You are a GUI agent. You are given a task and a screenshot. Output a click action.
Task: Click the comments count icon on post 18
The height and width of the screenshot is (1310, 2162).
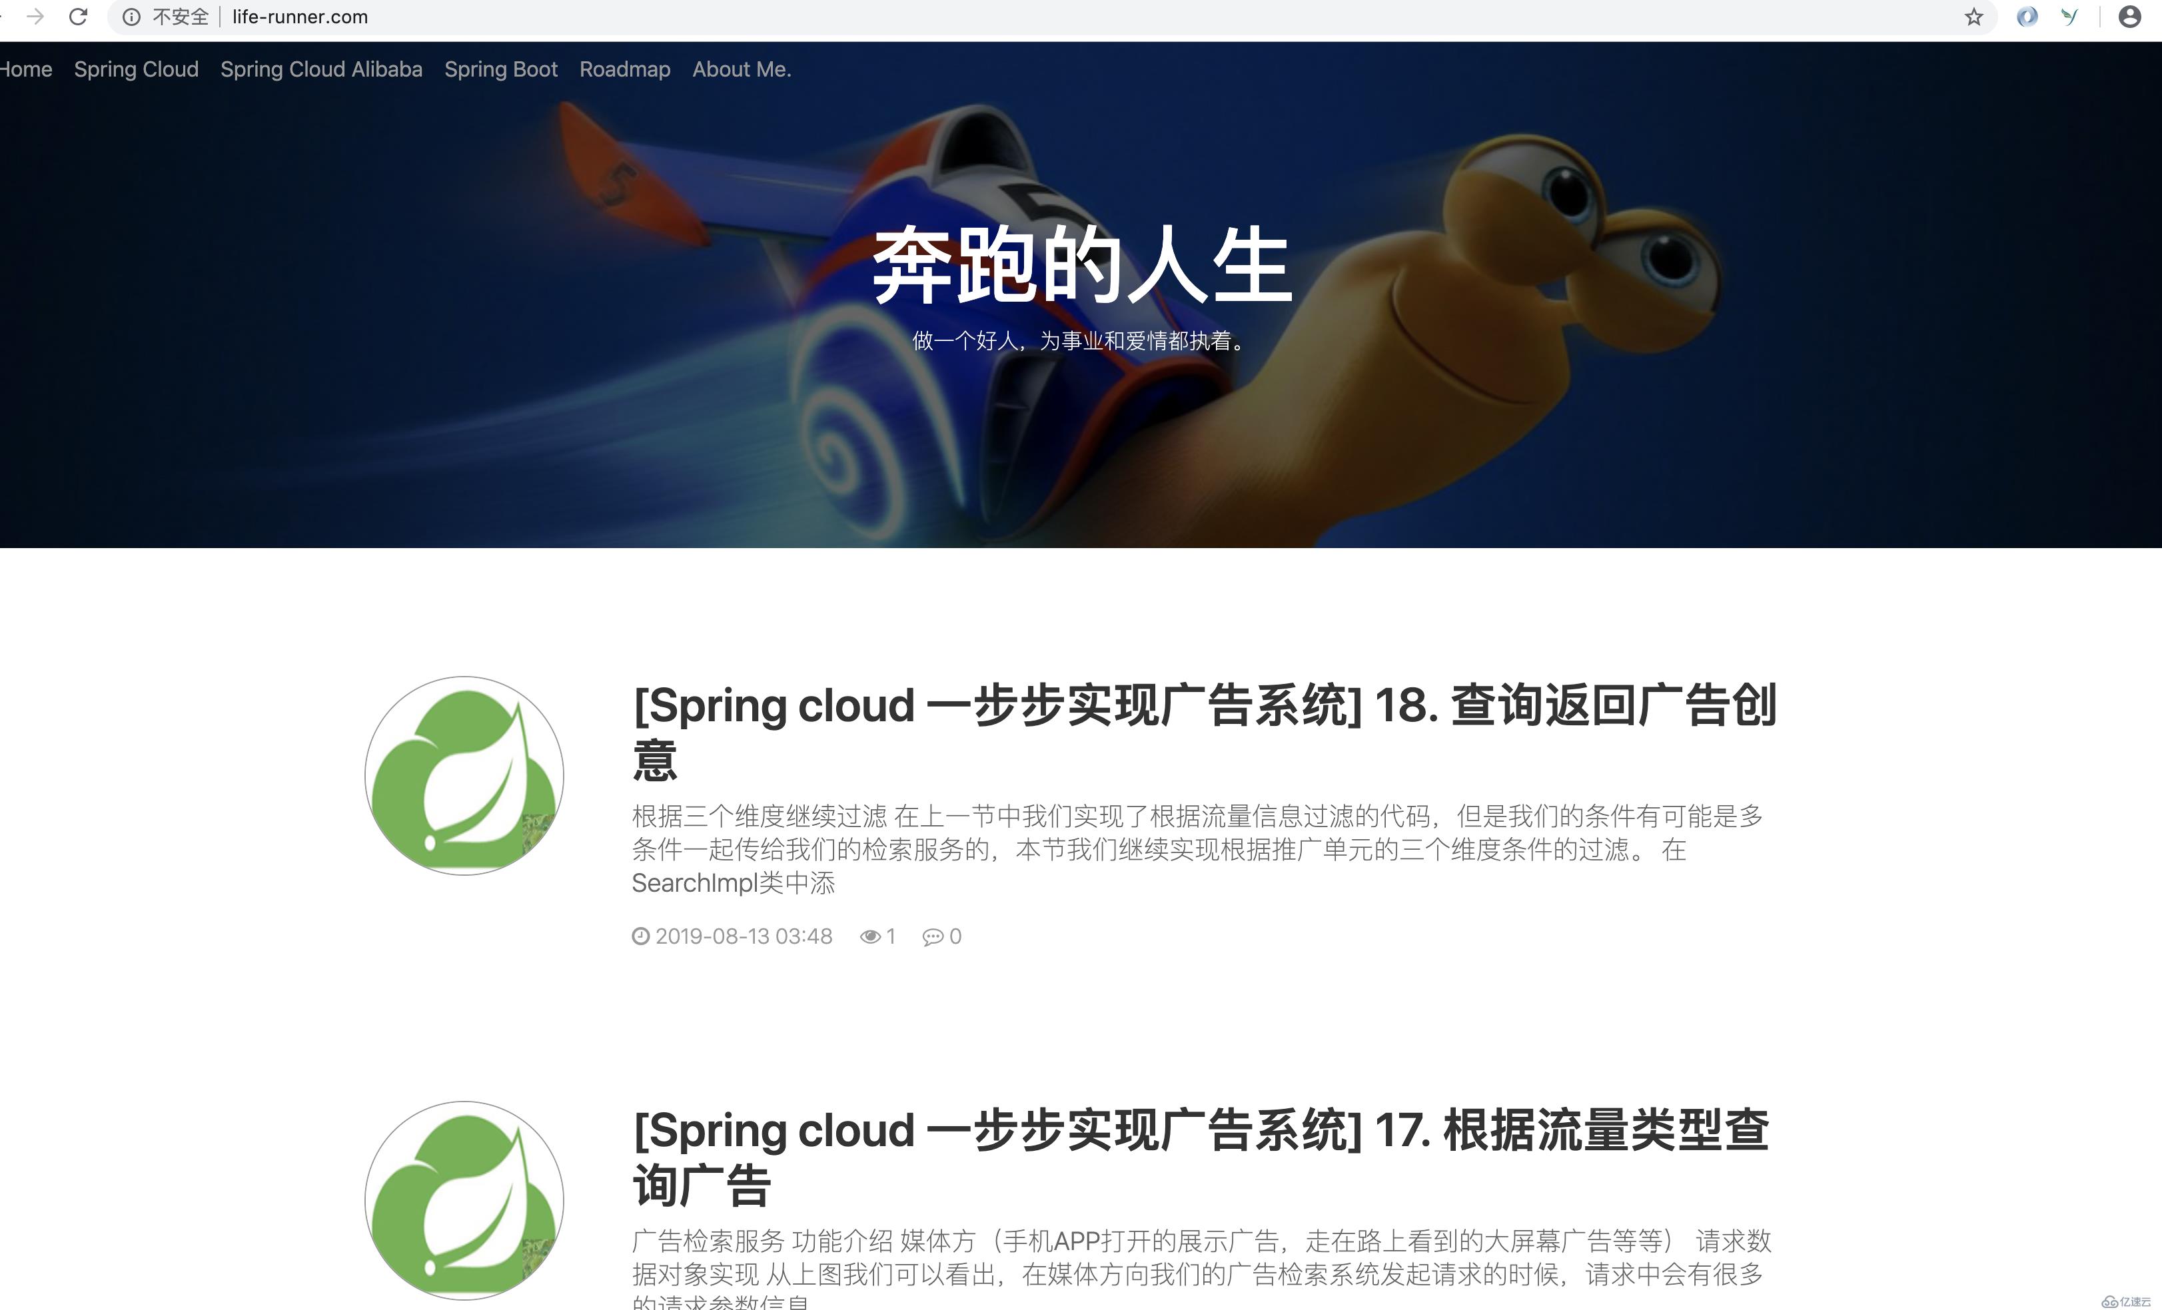(x=931, y=935)
